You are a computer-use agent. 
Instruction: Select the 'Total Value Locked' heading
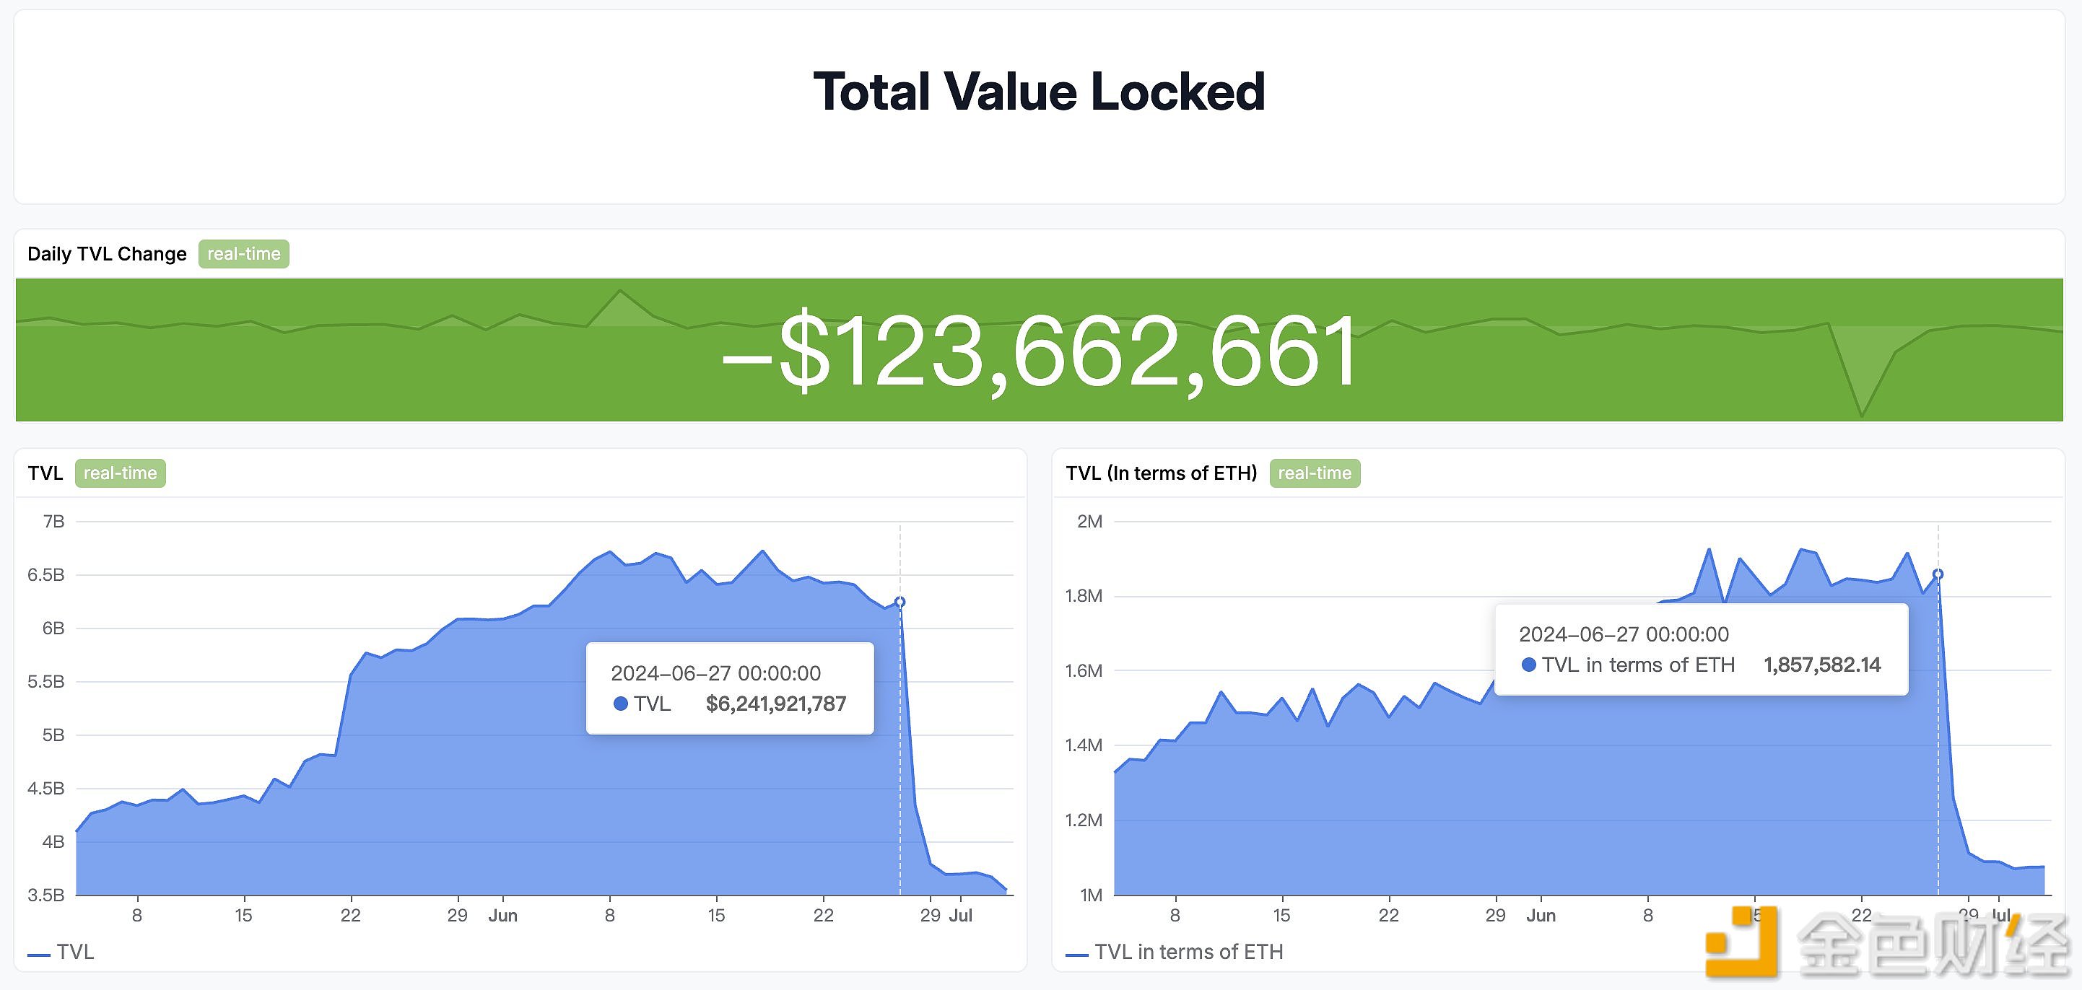[x=1039, y=92]
